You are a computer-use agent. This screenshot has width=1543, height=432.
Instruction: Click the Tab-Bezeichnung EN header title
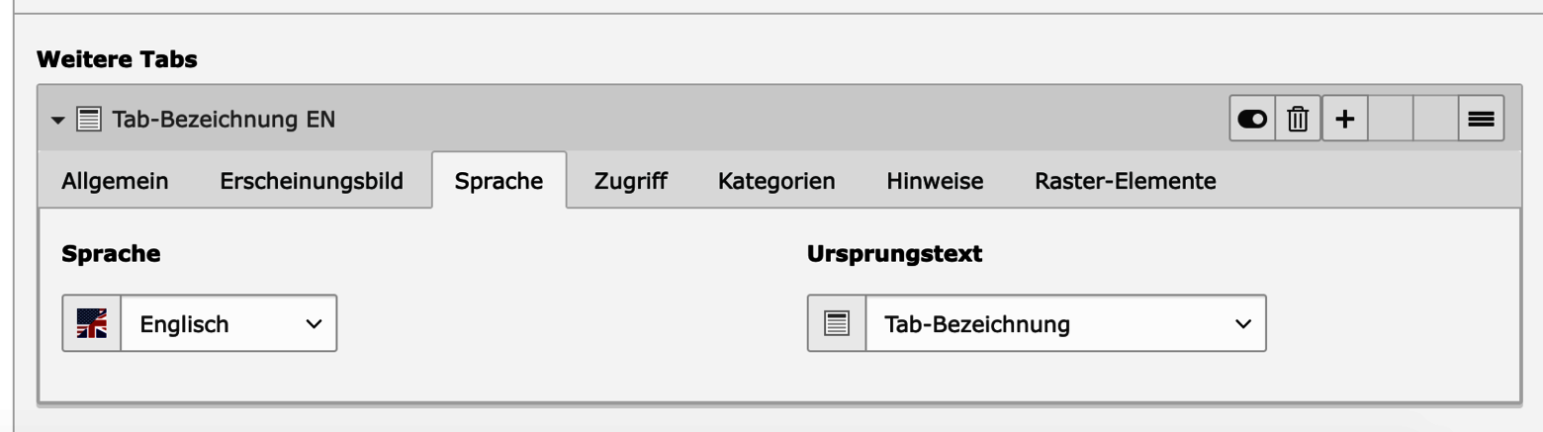(224, 120)
